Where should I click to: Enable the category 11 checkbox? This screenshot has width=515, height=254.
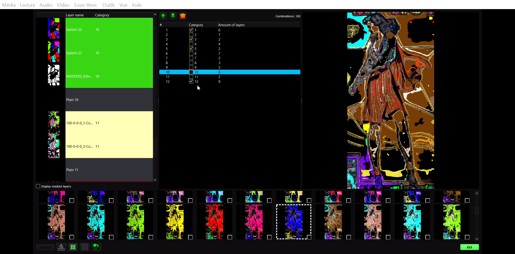point(191,77)
